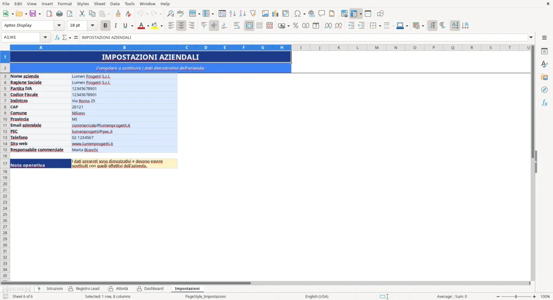The width and height of the screenshot is (553, 300).
Task: Open the Borders dropdown arrow
Action: [379, 26]
